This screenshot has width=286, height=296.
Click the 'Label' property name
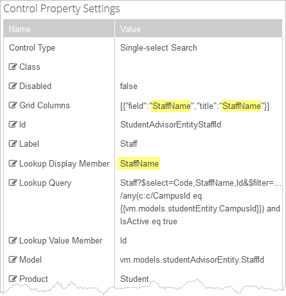pyautogui.click(x=29, y=144)
